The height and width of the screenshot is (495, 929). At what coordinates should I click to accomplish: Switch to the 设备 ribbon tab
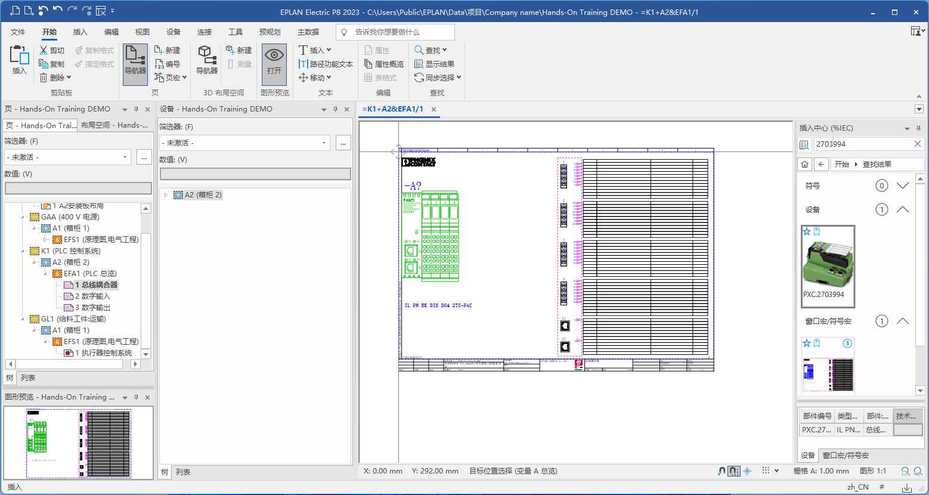[x=173, y=32]
